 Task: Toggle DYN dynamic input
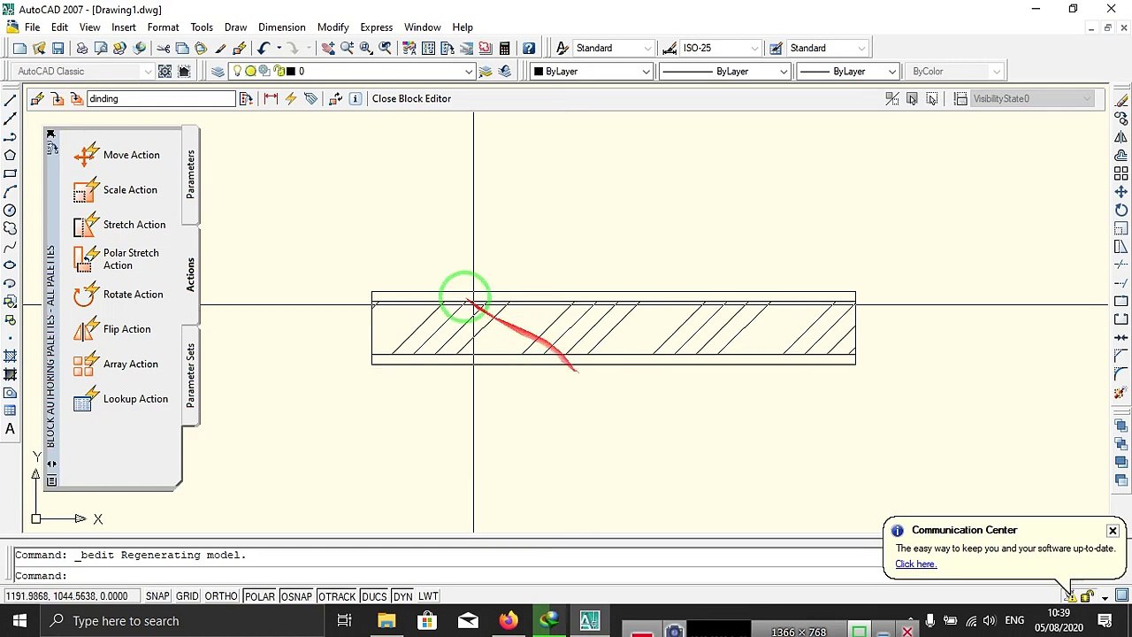403,596
